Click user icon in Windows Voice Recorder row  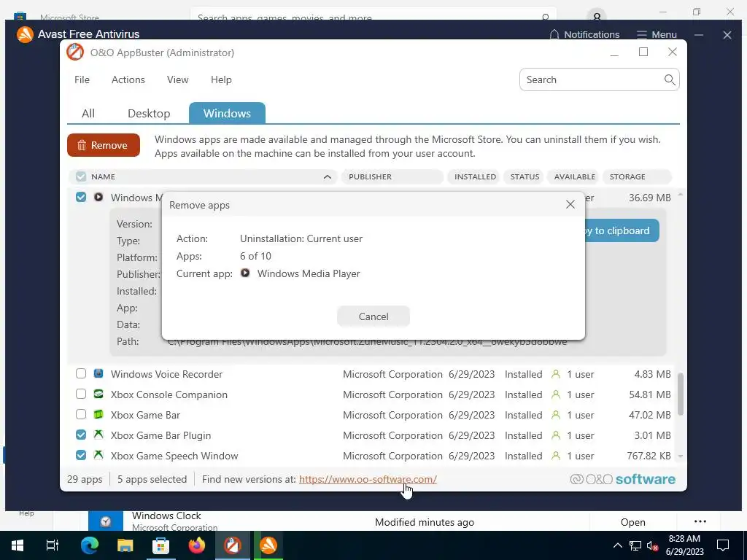[x=555, y=374]
